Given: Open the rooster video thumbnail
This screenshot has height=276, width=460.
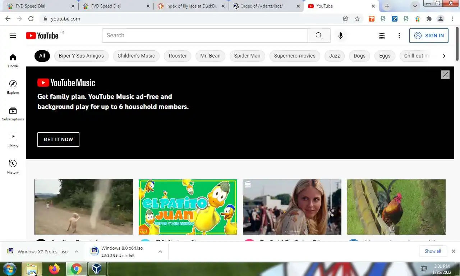Looking at the screenshot, I should pos(396,207).
